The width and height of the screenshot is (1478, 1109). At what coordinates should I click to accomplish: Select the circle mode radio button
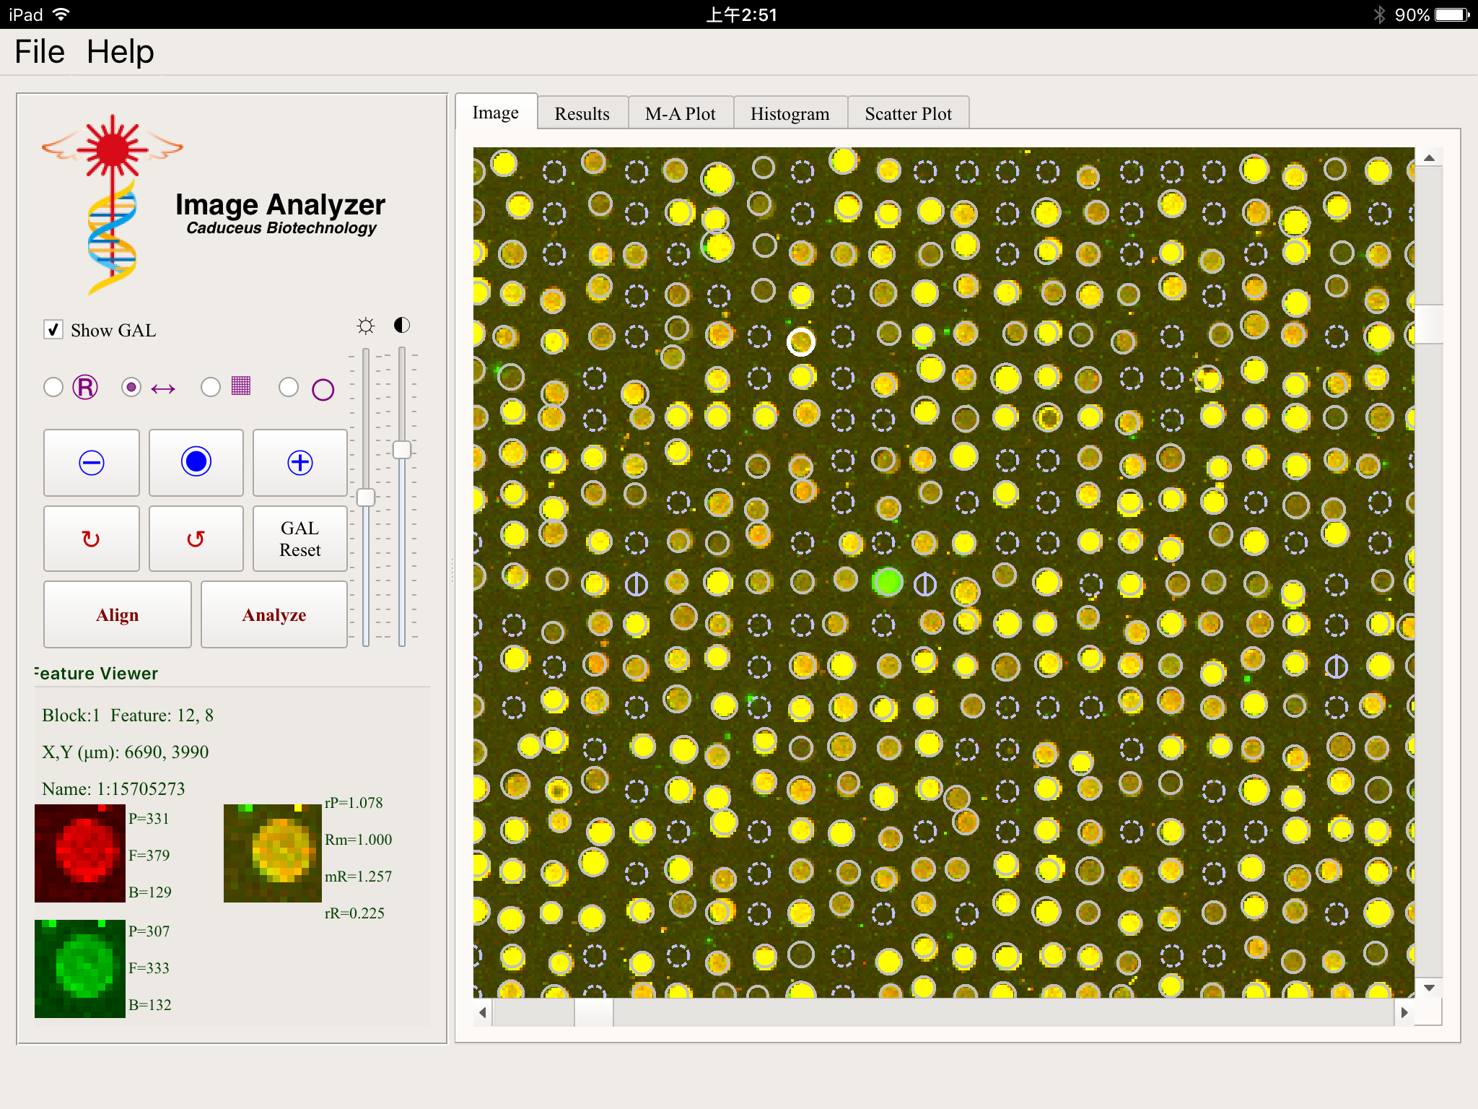click(x=289, y=387)
